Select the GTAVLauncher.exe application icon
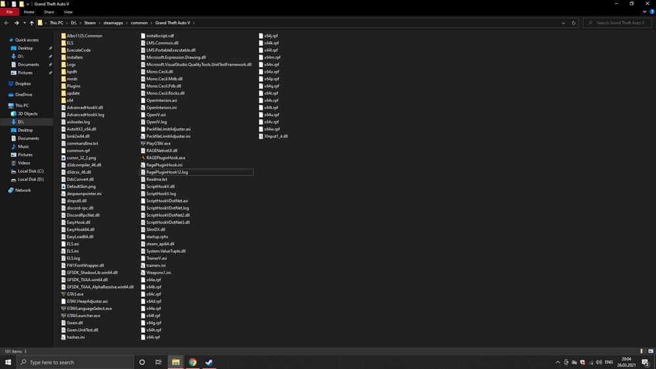This screenshot has width=656, height=369. [64, 316]
